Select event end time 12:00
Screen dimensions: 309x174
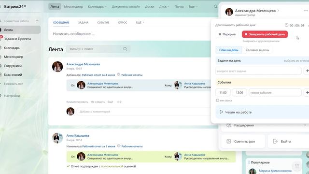tap(239, 92)
